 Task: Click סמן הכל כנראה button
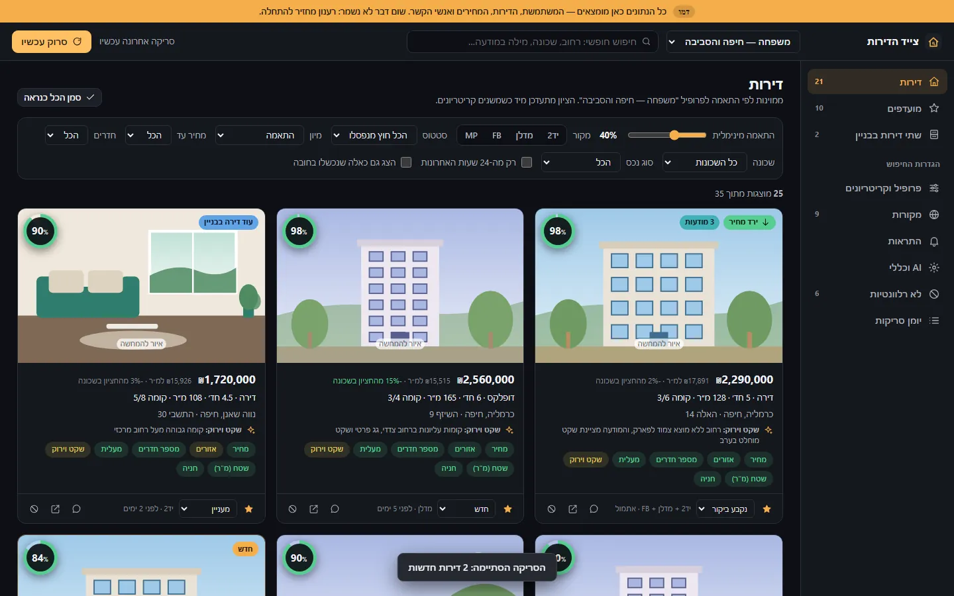60,97
